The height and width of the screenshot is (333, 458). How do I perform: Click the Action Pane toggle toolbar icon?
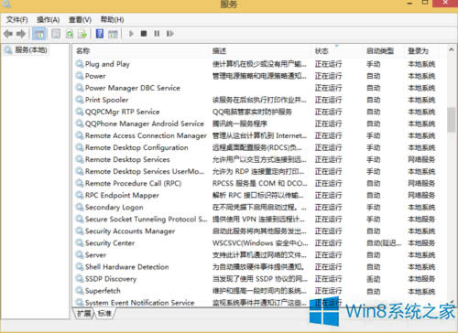coord(113,34)
